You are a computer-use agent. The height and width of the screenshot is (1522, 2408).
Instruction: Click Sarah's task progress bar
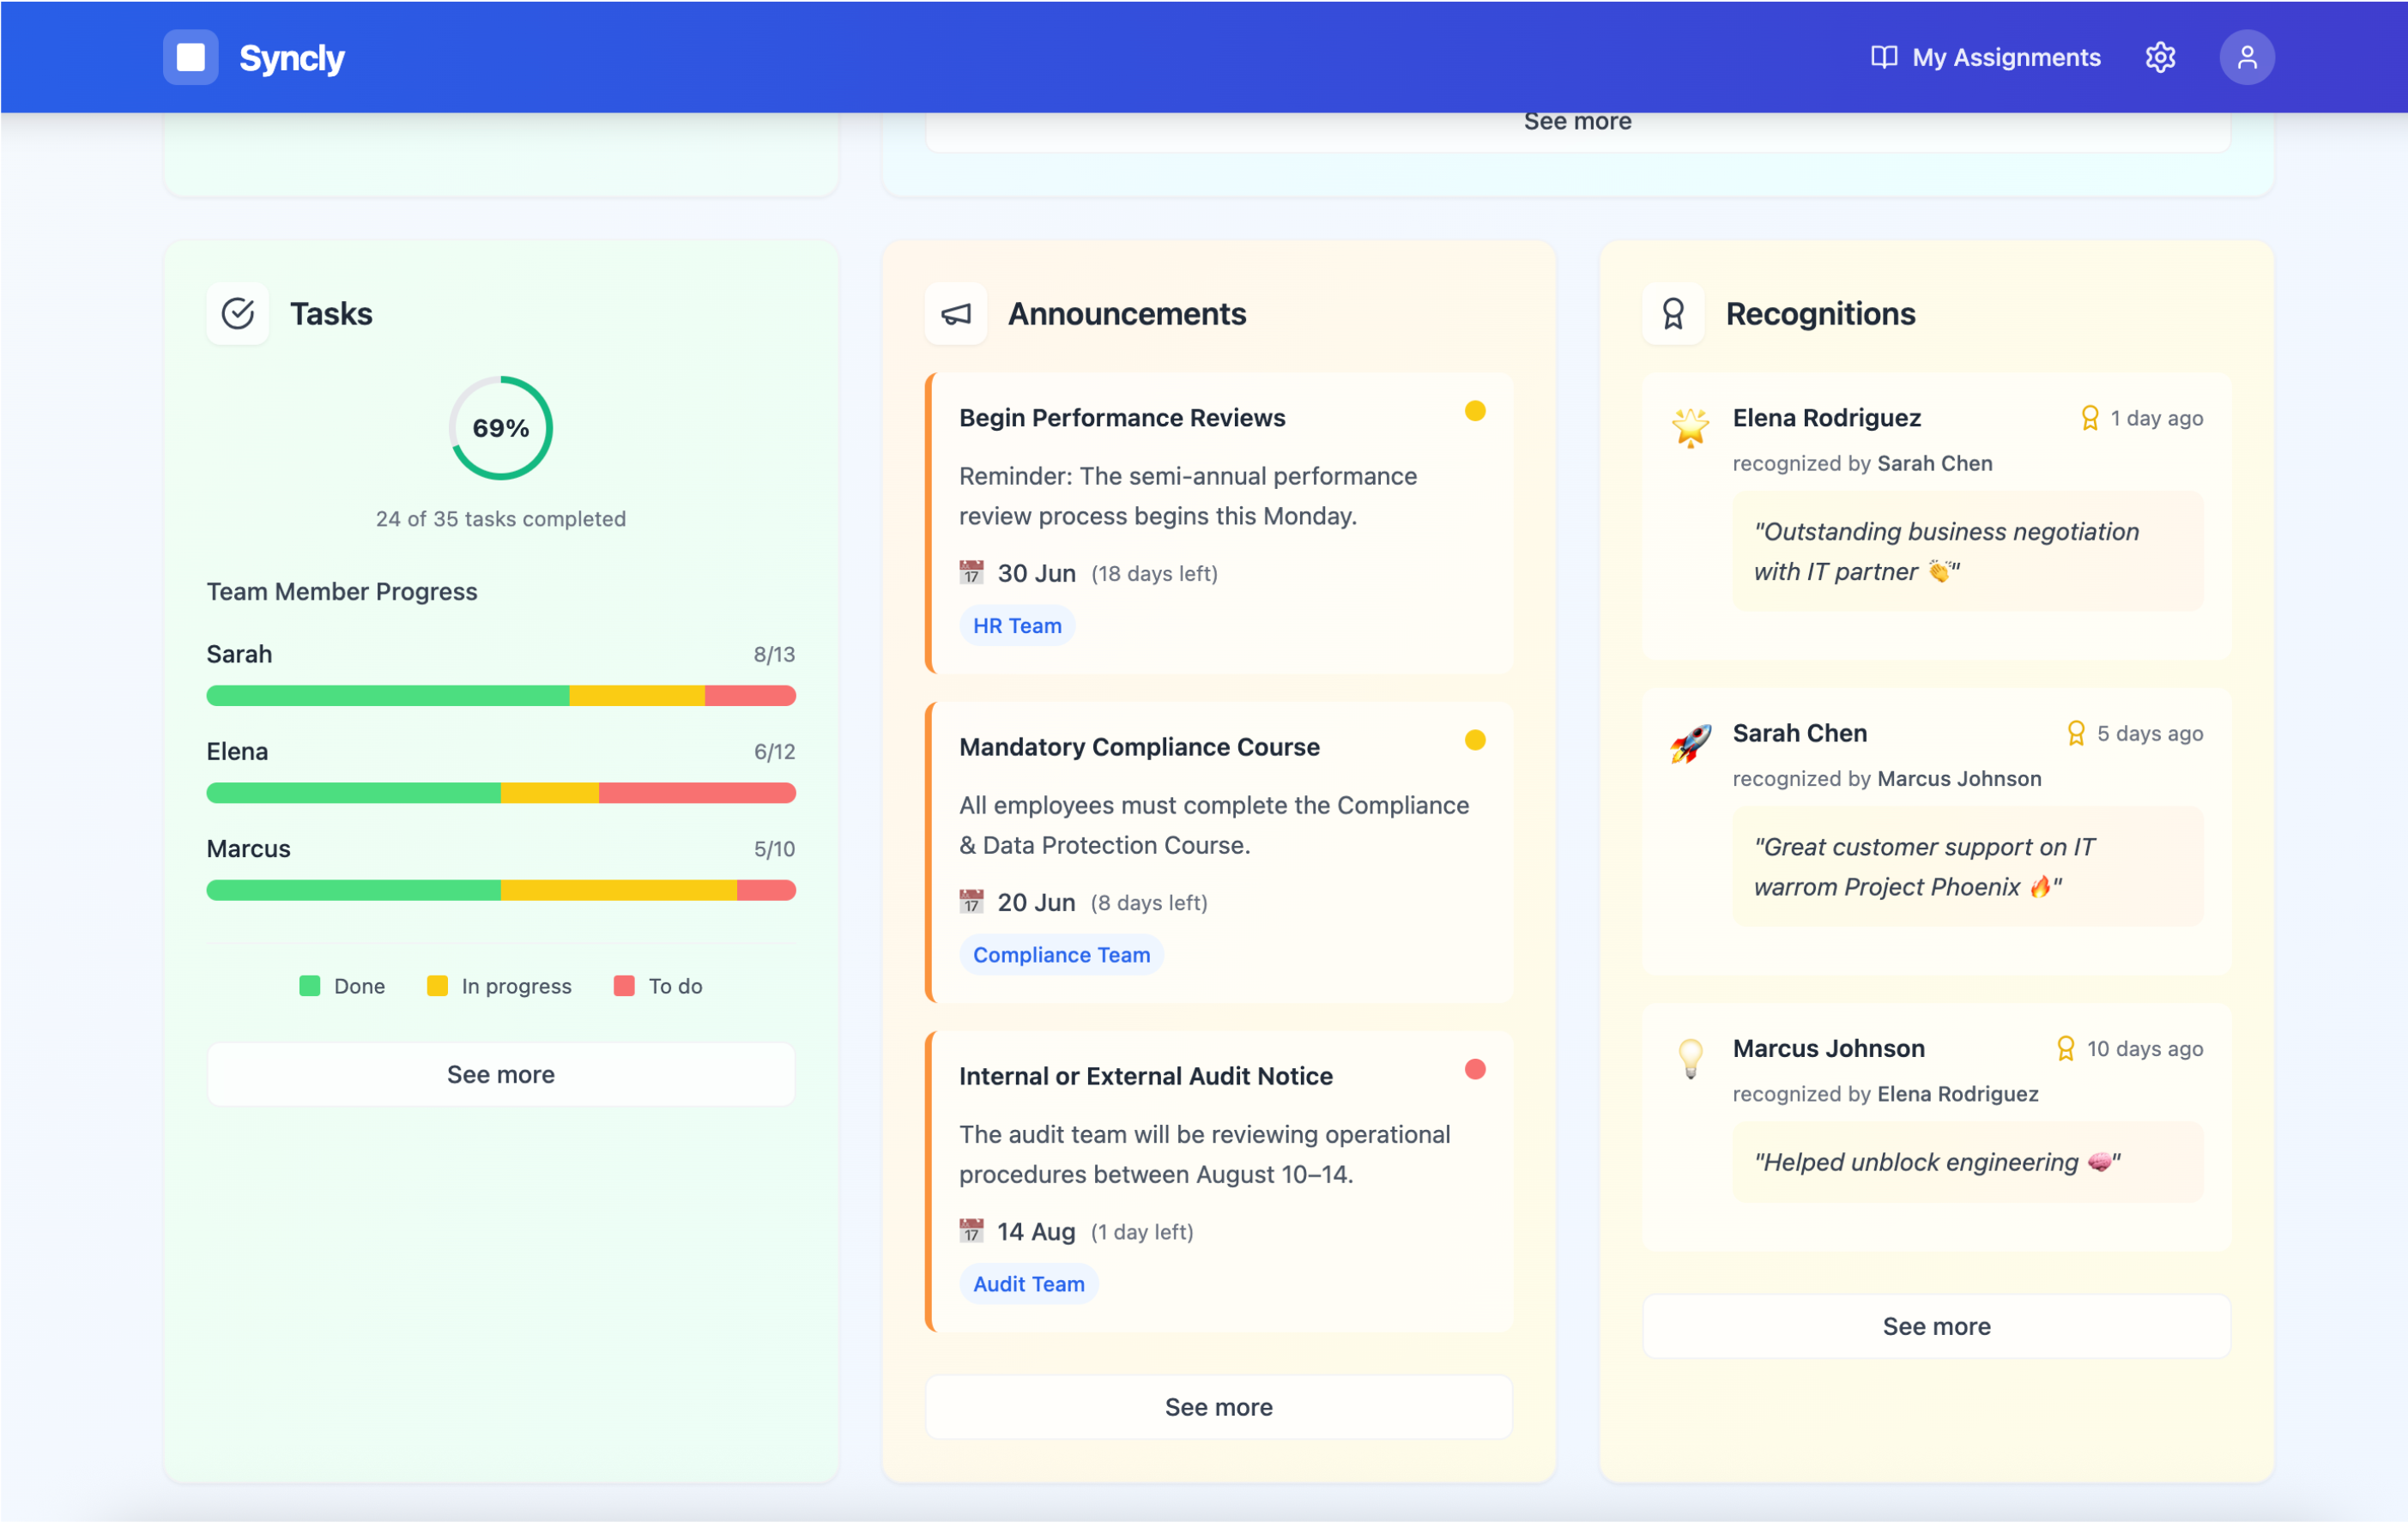(x=500, y=696)
